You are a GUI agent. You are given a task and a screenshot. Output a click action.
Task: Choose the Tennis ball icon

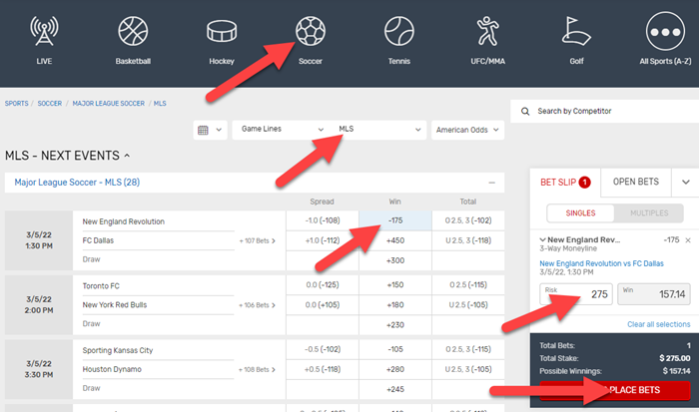[399, 36]
